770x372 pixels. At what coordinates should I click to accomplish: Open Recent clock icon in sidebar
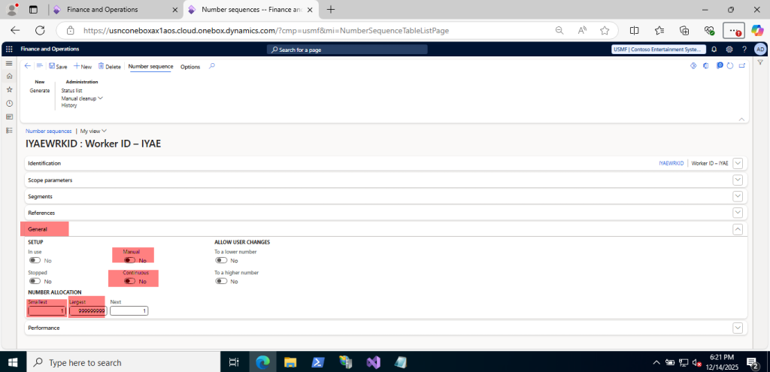pyautogui.click(x=9, y=103)
